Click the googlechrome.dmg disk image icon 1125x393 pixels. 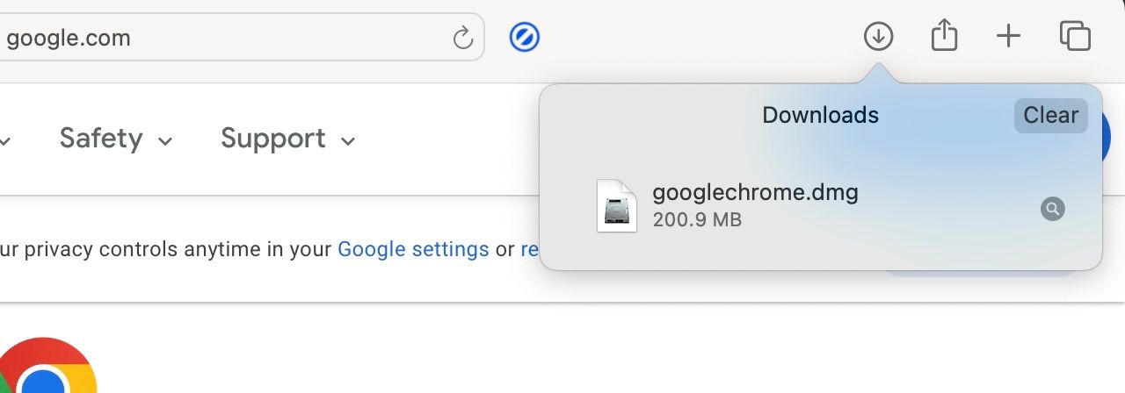coord(616,206)
